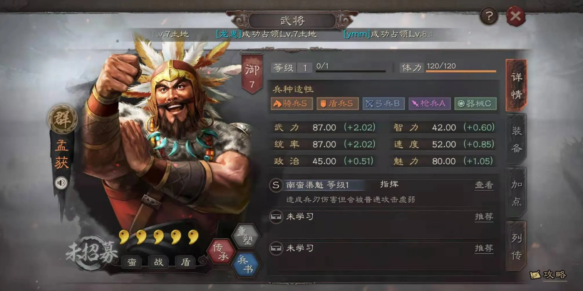Click 推荐 for the third skill slot

pyautogui.click(x=484, y=248)
